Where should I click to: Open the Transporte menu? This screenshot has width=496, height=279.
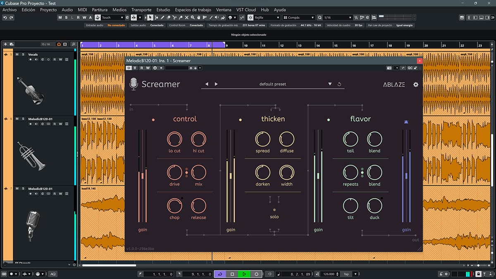click(x=141, y=10)
